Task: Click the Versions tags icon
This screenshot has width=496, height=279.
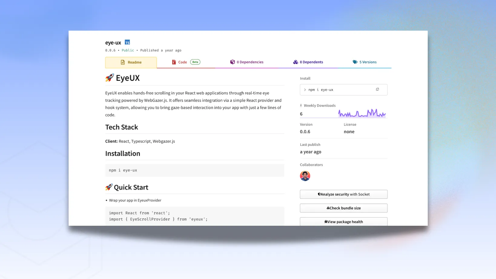Action: [355, 62]
